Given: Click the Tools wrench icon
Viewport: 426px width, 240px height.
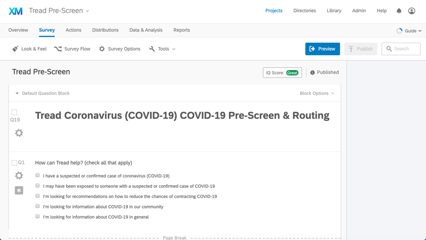Looking at the screenshot, I should pyautogui.click(x=152, y=49).
